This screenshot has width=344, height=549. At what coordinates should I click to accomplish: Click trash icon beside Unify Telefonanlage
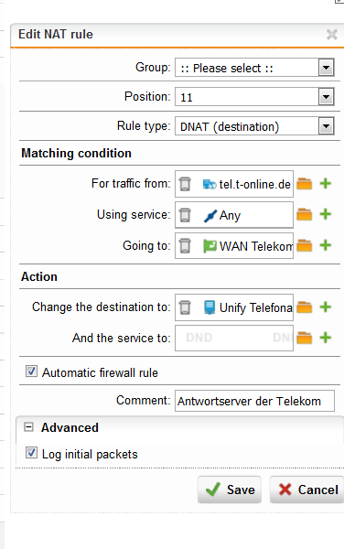185,307
